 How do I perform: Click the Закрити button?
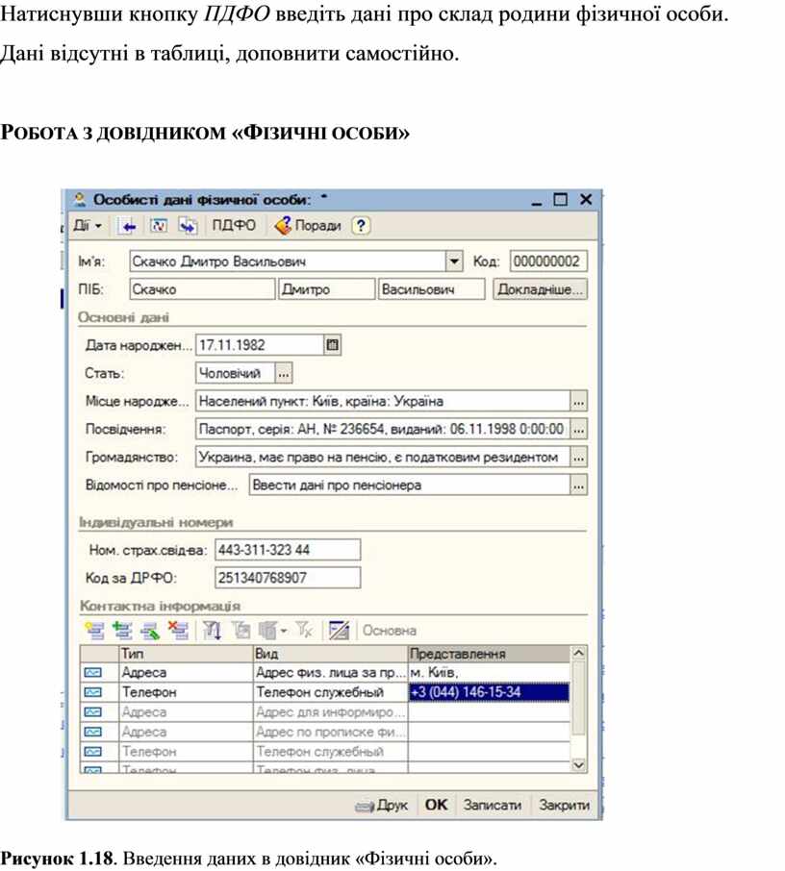(565, 805)
